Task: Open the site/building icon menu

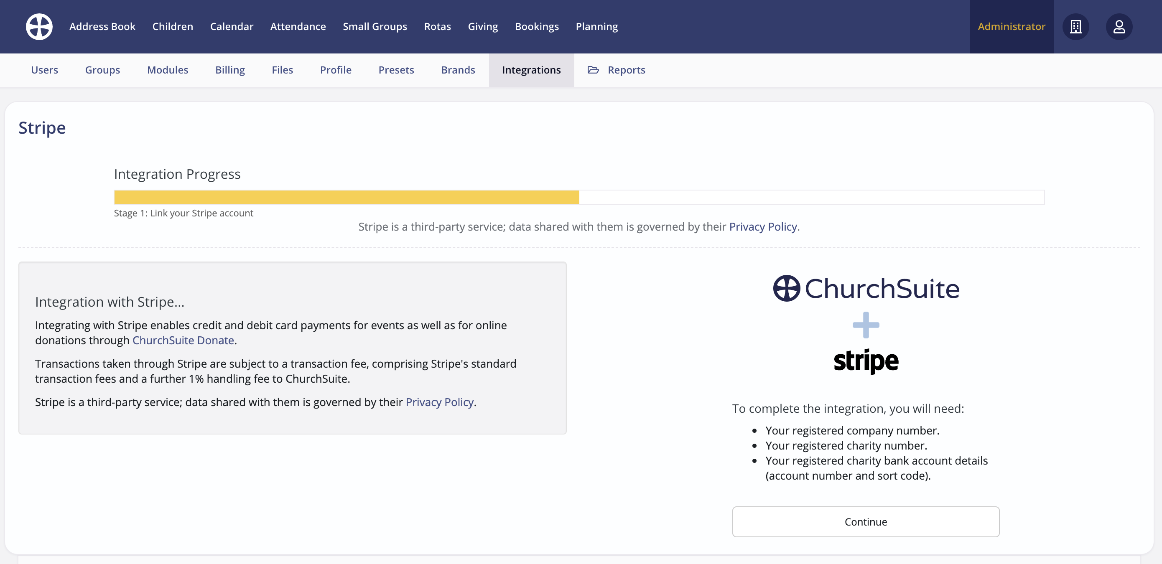Action: (1075, 27)
